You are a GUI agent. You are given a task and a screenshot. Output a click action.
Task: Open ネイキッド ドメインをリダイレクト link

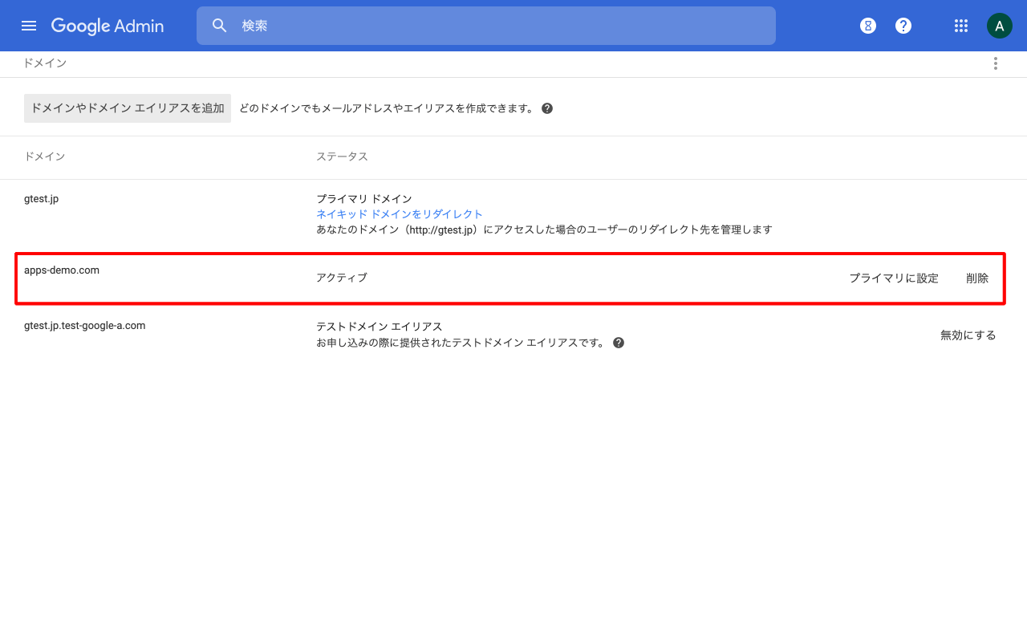click(400, 214)
